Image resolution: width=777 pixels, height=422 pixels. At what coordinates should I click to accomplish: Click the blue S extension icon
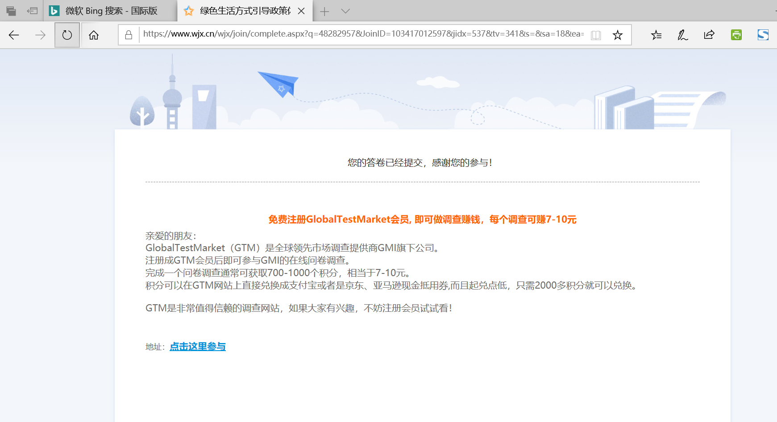pos(763,35)
